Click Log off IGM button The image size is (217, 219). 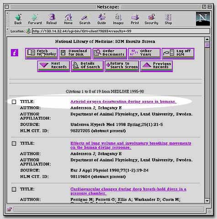point(178,53)
